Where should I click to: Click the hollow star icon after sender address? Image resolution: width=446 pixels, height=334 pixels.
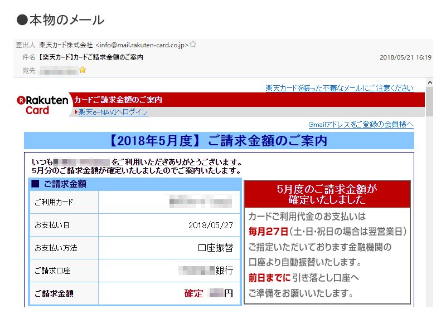pyautogui.click(x=193, y=45)
